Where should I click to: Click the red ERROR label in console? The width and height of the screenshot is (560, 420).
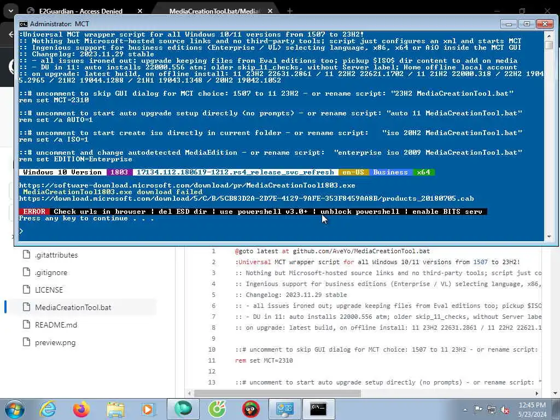point(34,212)
